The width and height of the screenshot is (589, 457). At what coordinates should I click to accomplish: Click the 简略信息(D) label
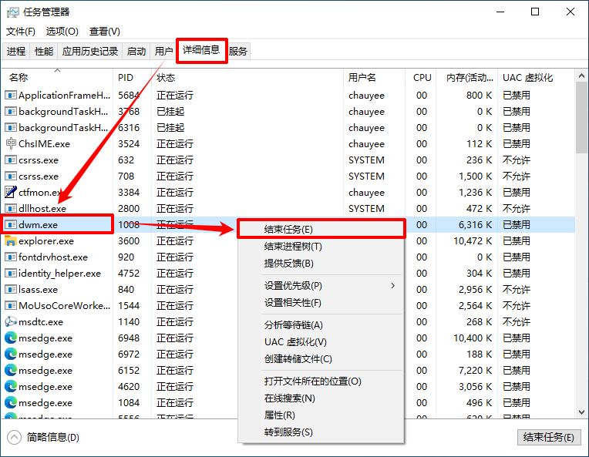(53, 437)
